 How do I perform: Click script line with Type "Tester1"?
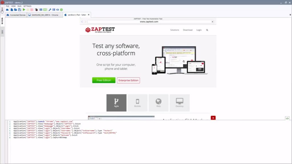[63, 130]
